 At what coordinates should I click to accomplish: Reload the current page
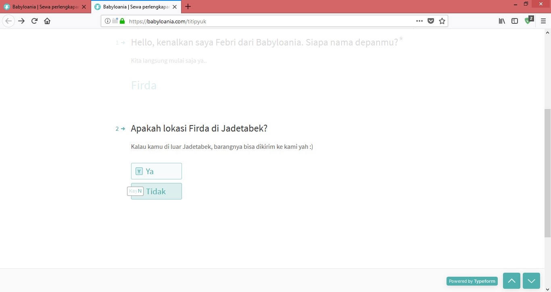pos(34,21)
